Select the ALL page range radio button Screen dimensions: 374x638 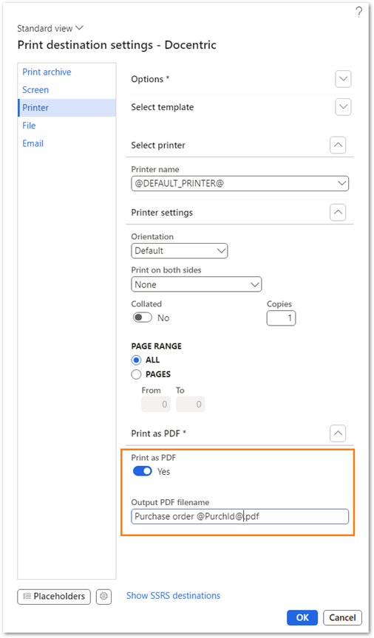tap(137, 360)
